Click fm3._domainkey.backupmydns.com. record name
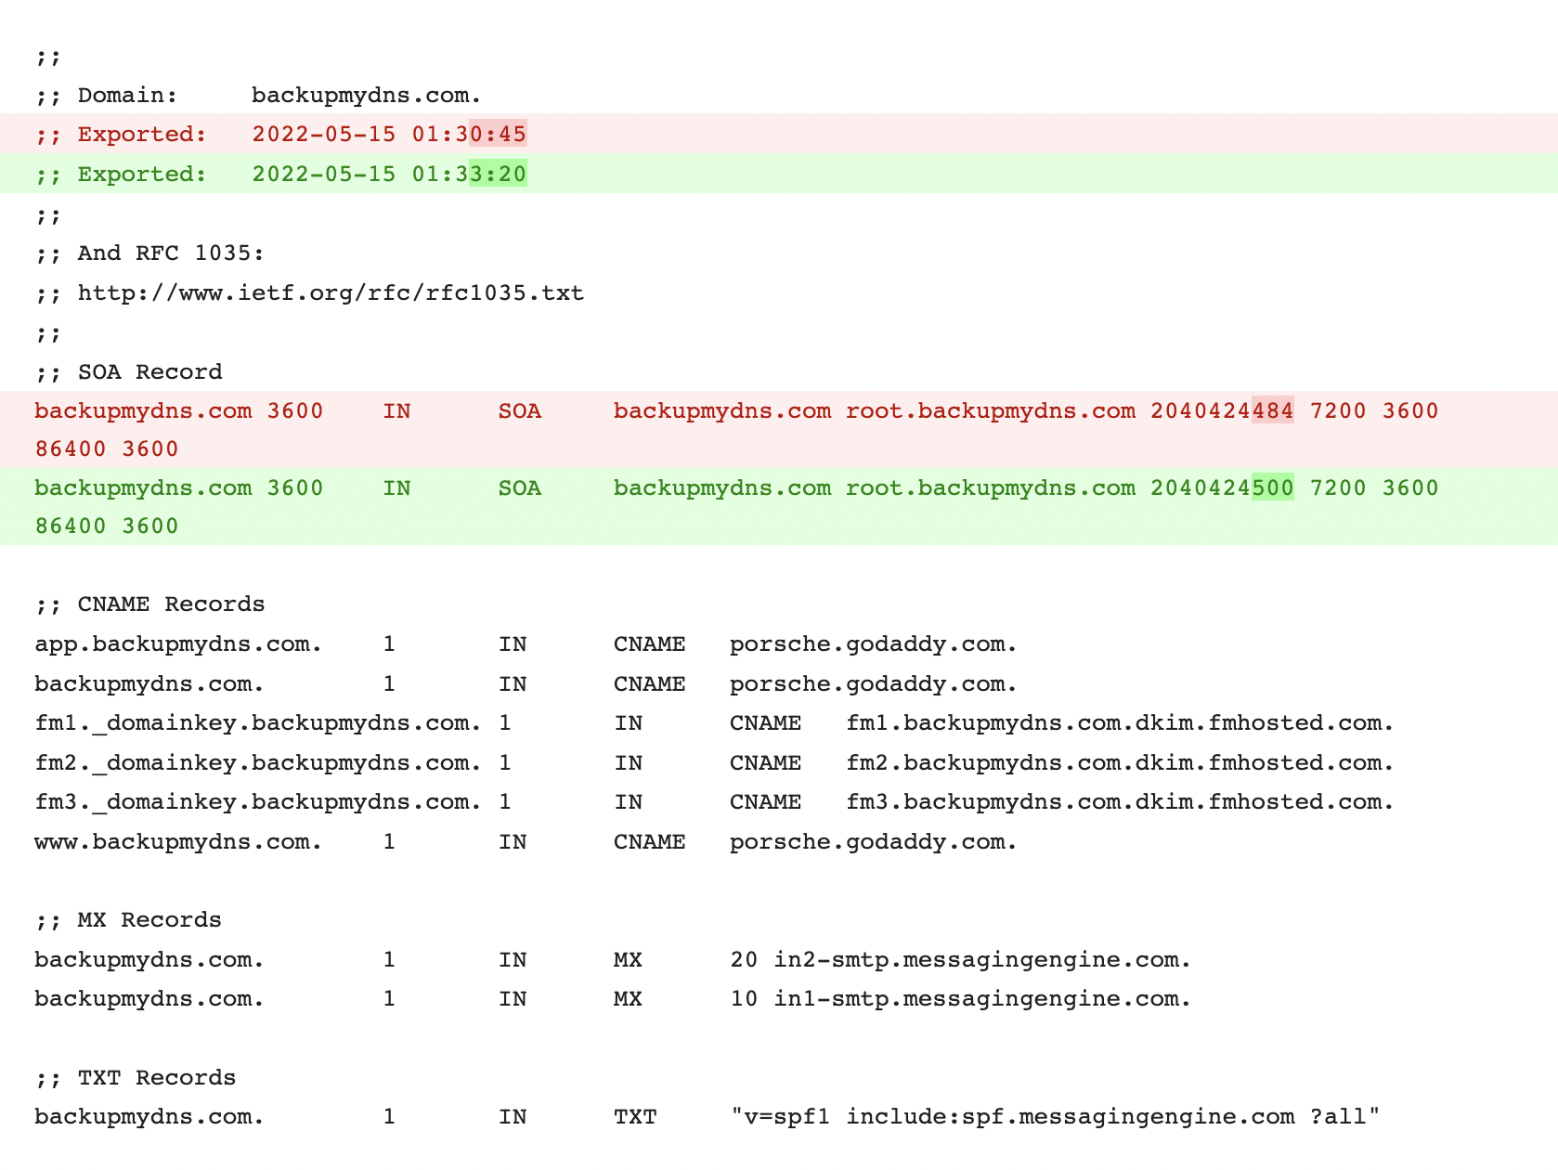 pyautogui.click(x=258, y=801)
